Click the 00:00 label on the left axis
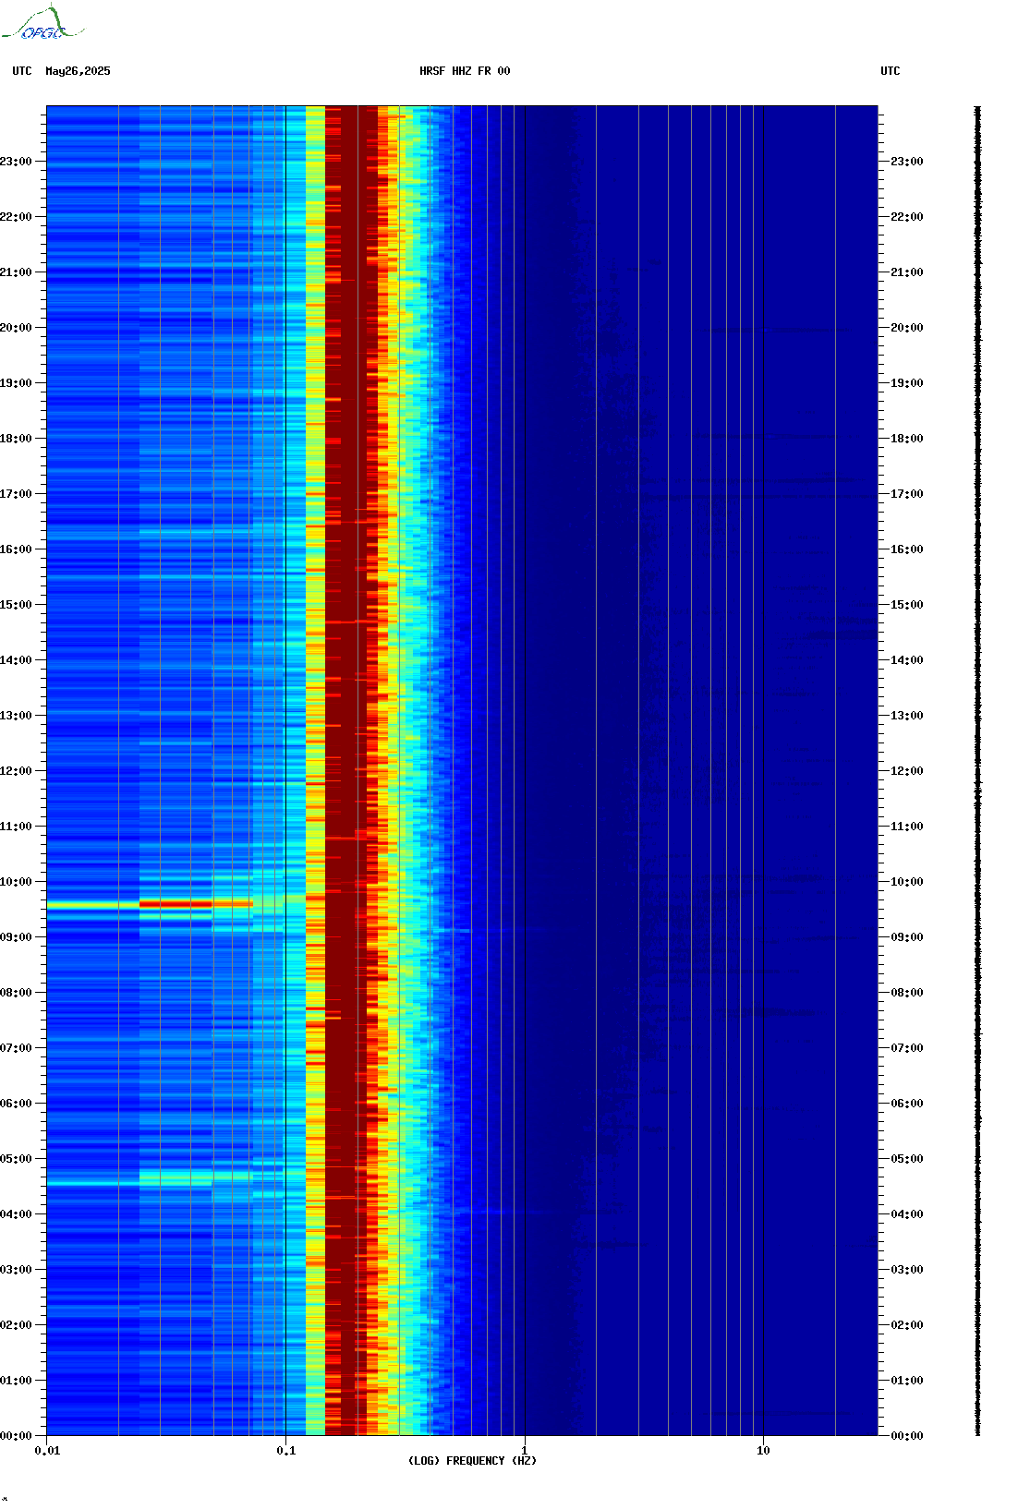The height and width of the screenshot is (1509, 1018). [17, 1436]
